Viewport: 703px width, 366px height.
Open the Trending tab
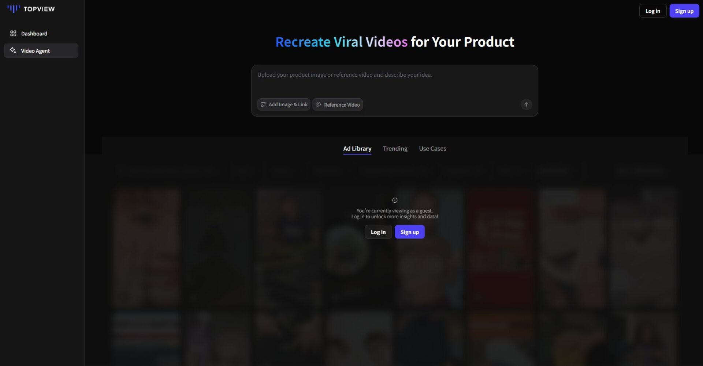point(395,149)
